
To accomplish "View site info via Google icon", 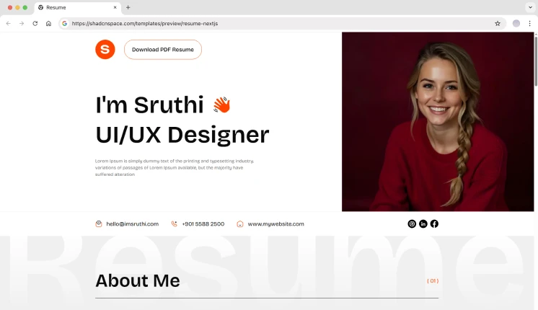I will (64, 23).
